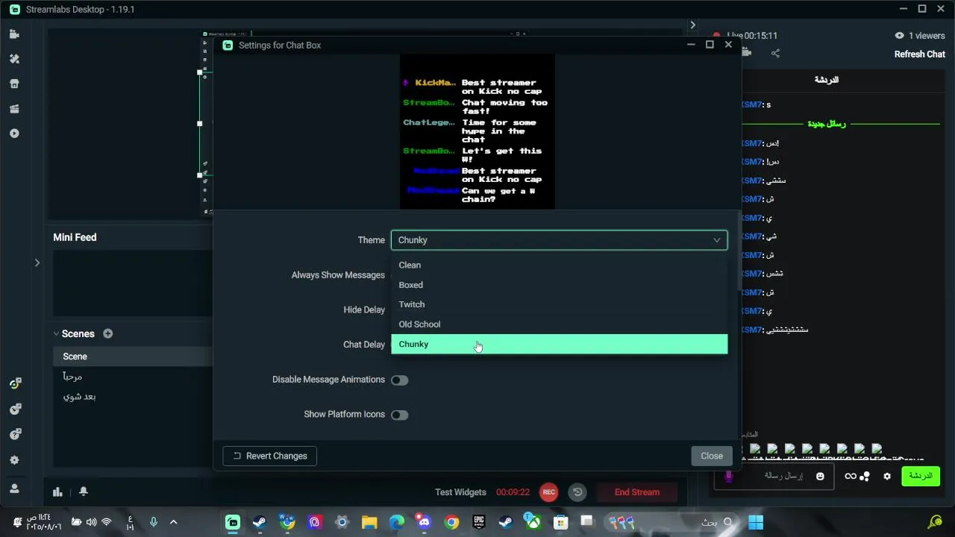This screenshot has width=955, height=537.
Task: Open Themes from the left sidebar
Action: [x=14, y=59]
